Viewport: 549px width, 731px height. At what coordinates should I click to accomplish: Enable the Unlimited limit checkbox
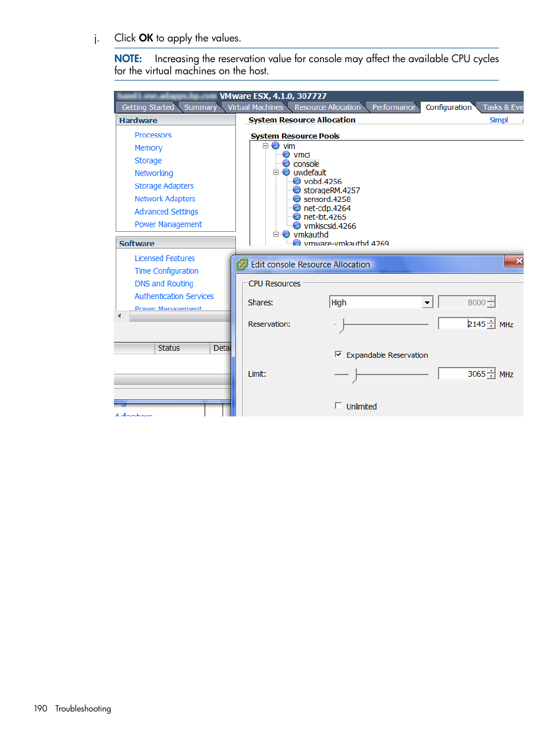tap(338, 405)
